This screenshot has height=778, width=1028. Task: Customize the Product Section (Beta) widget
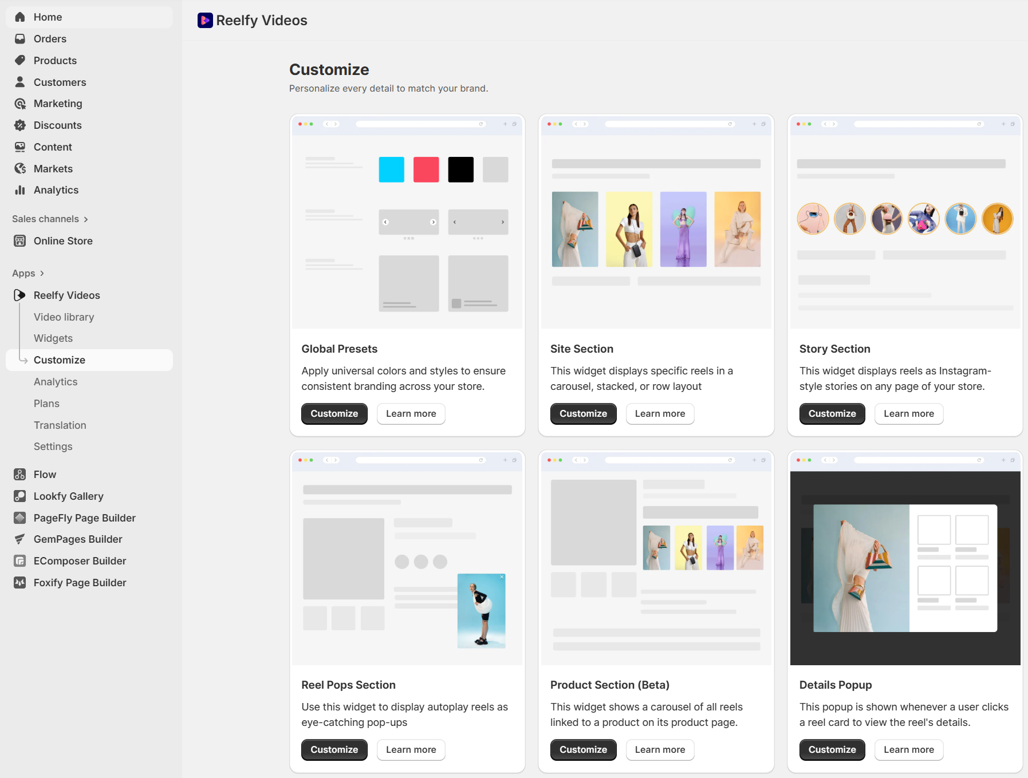click(584, 750)
